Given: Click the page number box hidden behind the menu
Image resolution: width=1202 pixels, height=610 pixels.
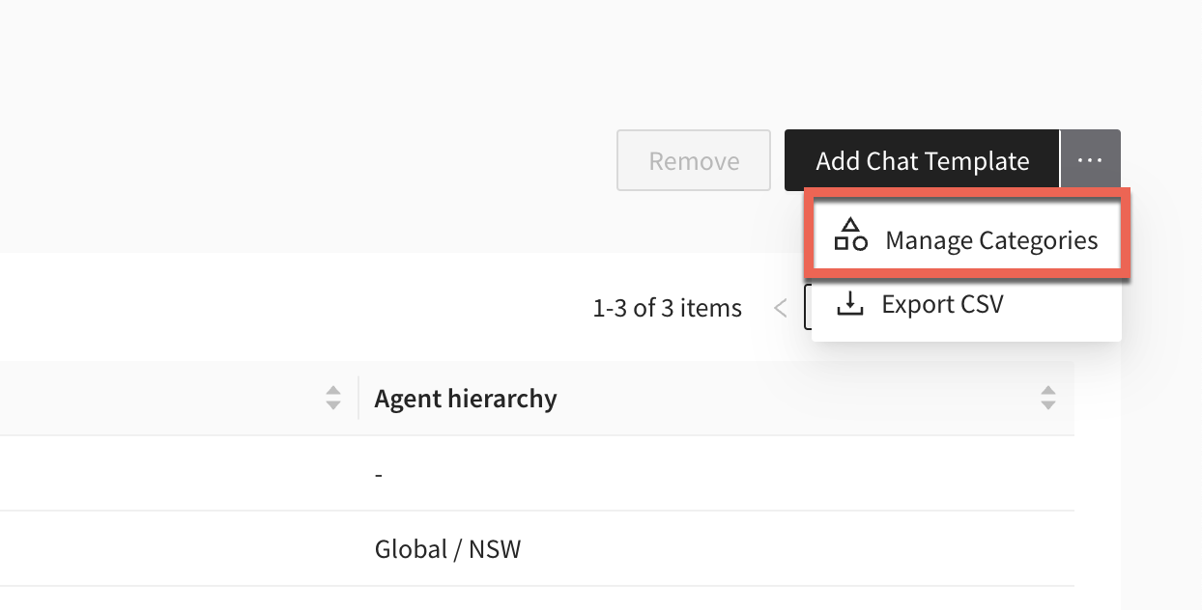Looking at the screenshot, I should click(808, 307).
